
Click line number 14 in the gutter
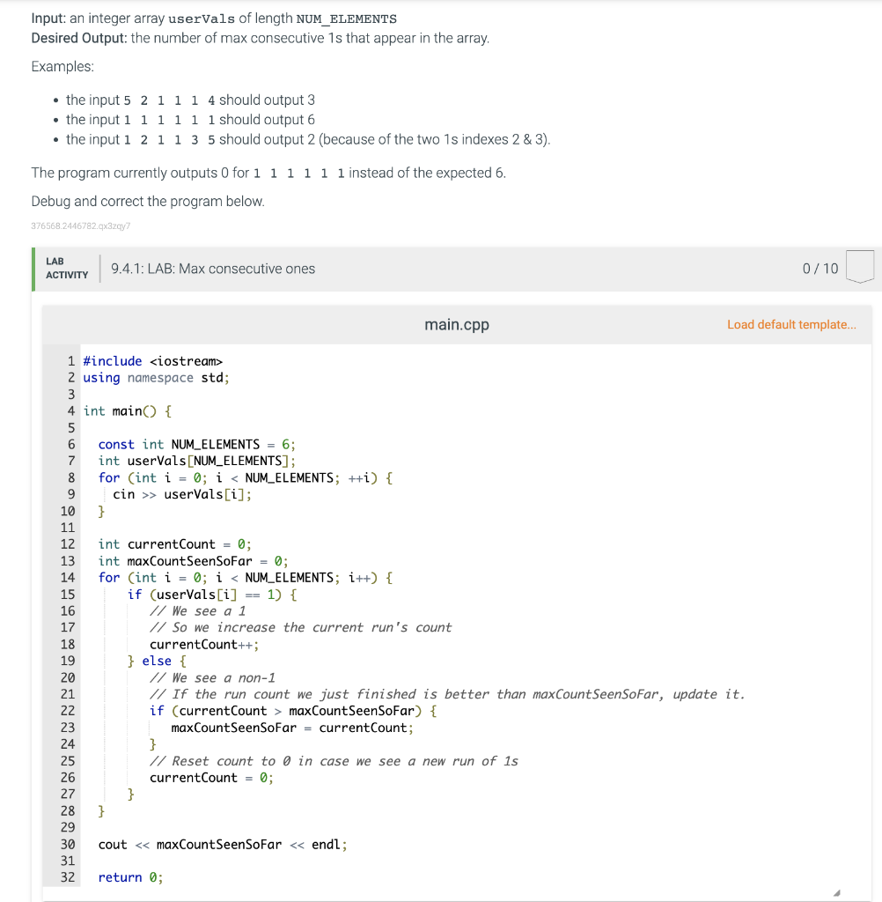click(x=68, y=577)
